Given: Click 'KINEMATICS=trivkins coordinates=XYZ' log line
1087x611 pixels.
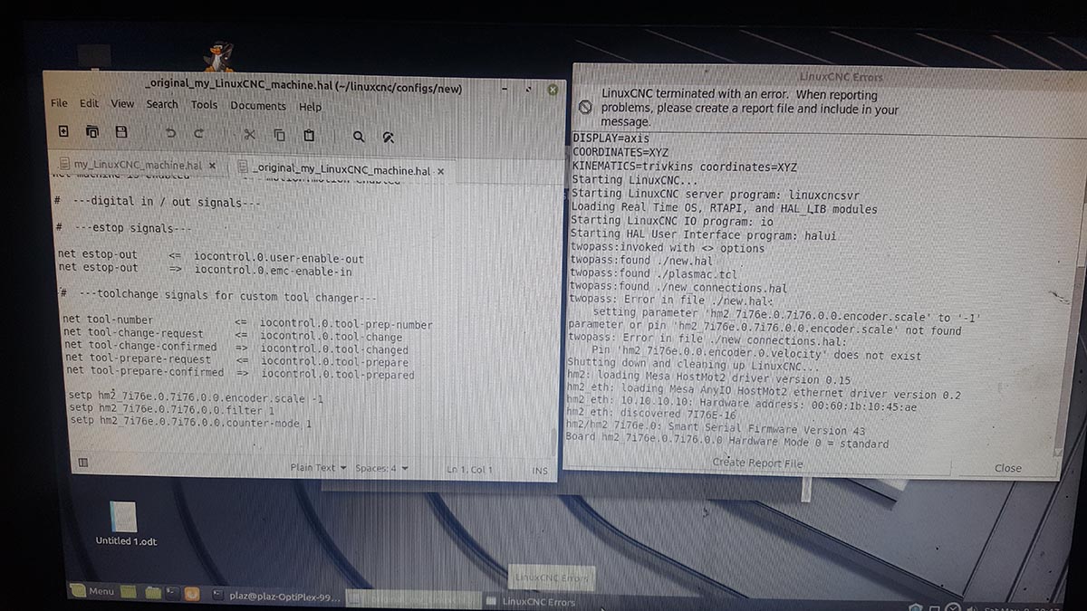Looking at the screenshot, I should point(685,167).
